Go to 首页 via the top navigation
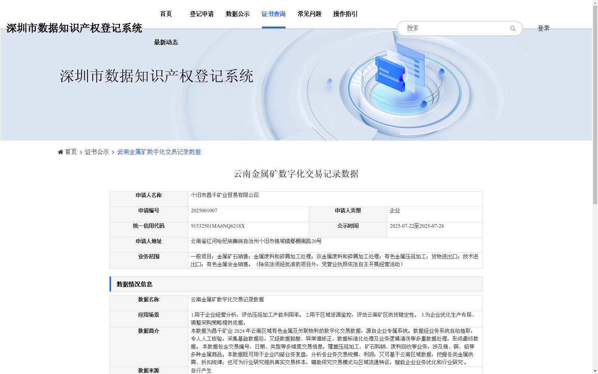The height and width of the screenshot is (374, 598). tap(166, 14)
